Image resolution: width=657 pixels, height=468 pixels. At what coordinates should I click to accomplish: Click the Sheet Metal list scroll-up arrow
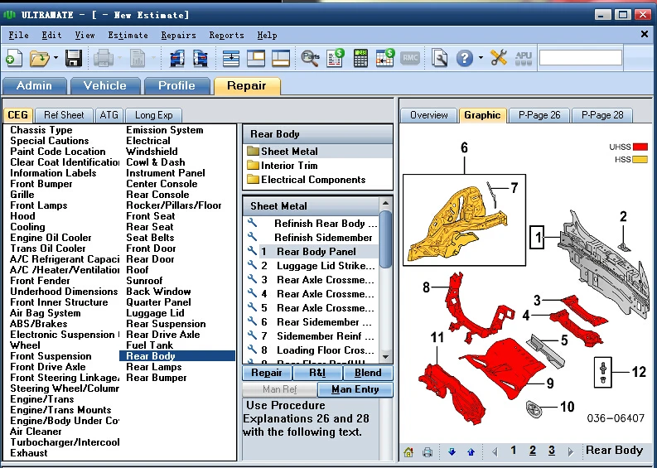(x=385, y=203)
